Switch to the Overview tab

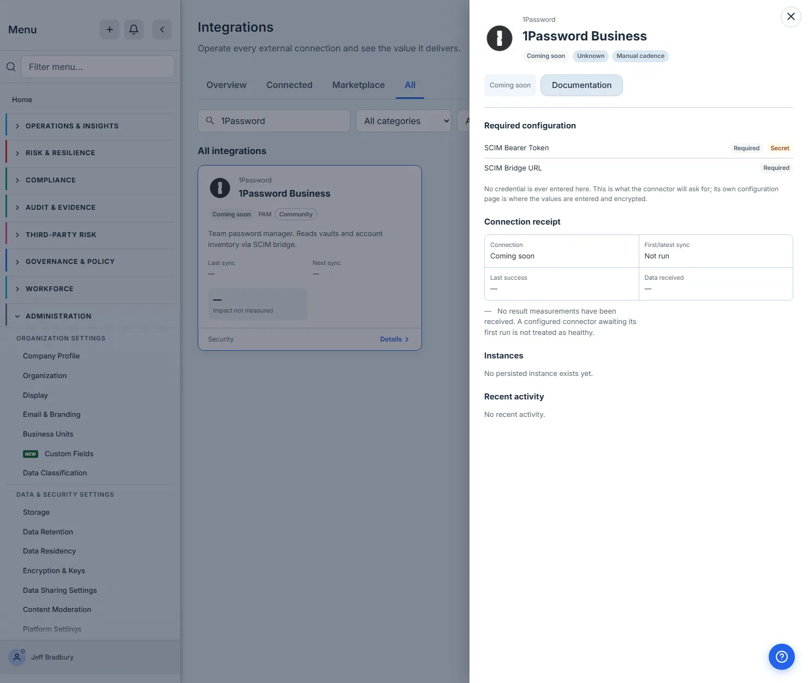[227, 85]
